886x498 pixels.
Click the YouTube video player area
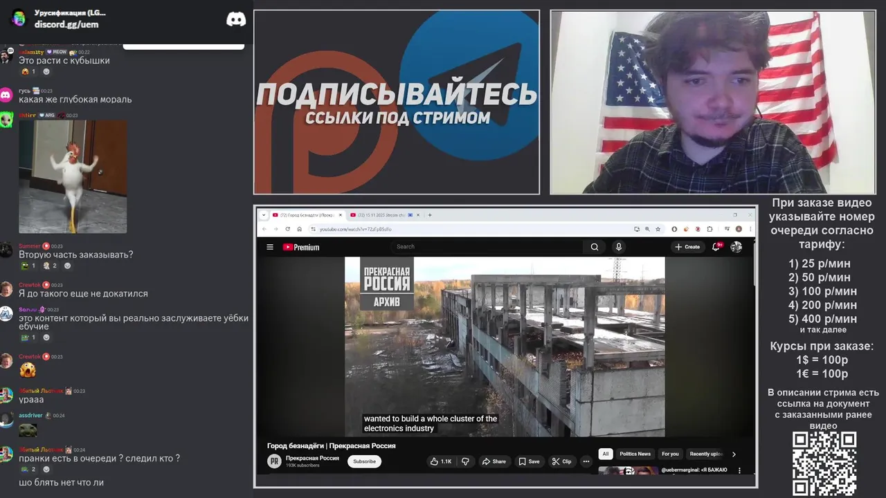(505, 347)
